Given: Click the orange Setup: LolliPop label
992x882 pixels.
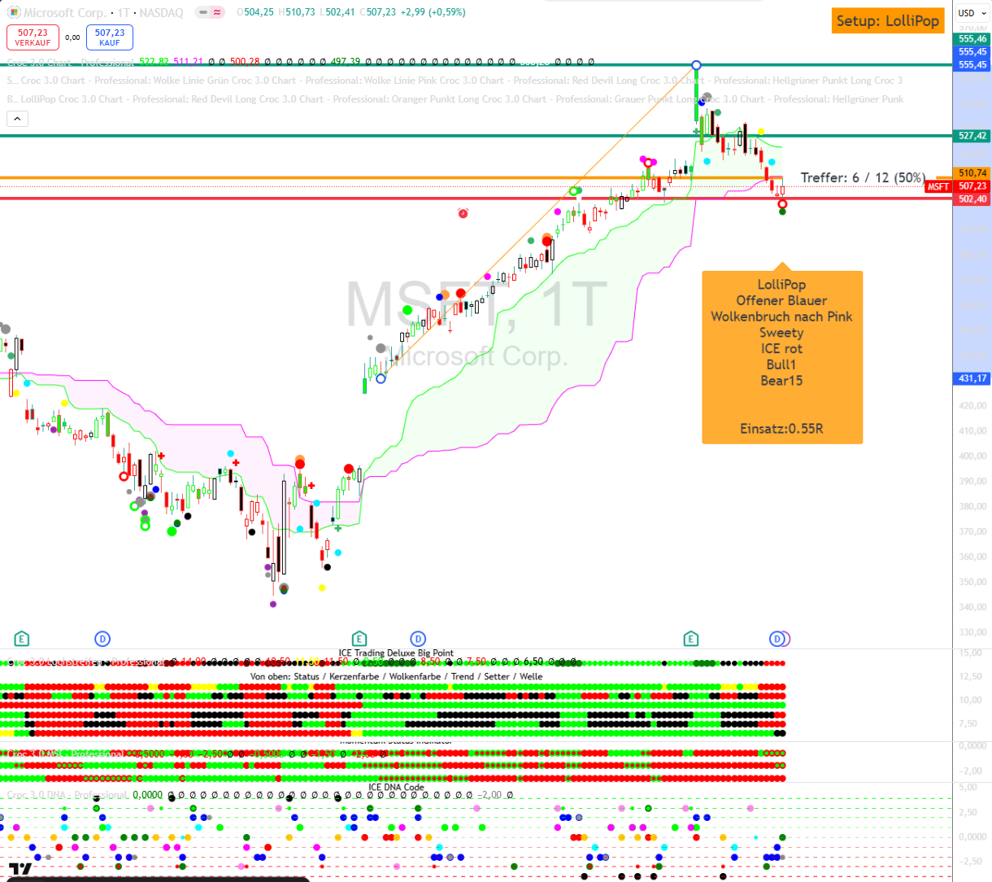Looking at the screenshot, I should click(x=887, y=21).
